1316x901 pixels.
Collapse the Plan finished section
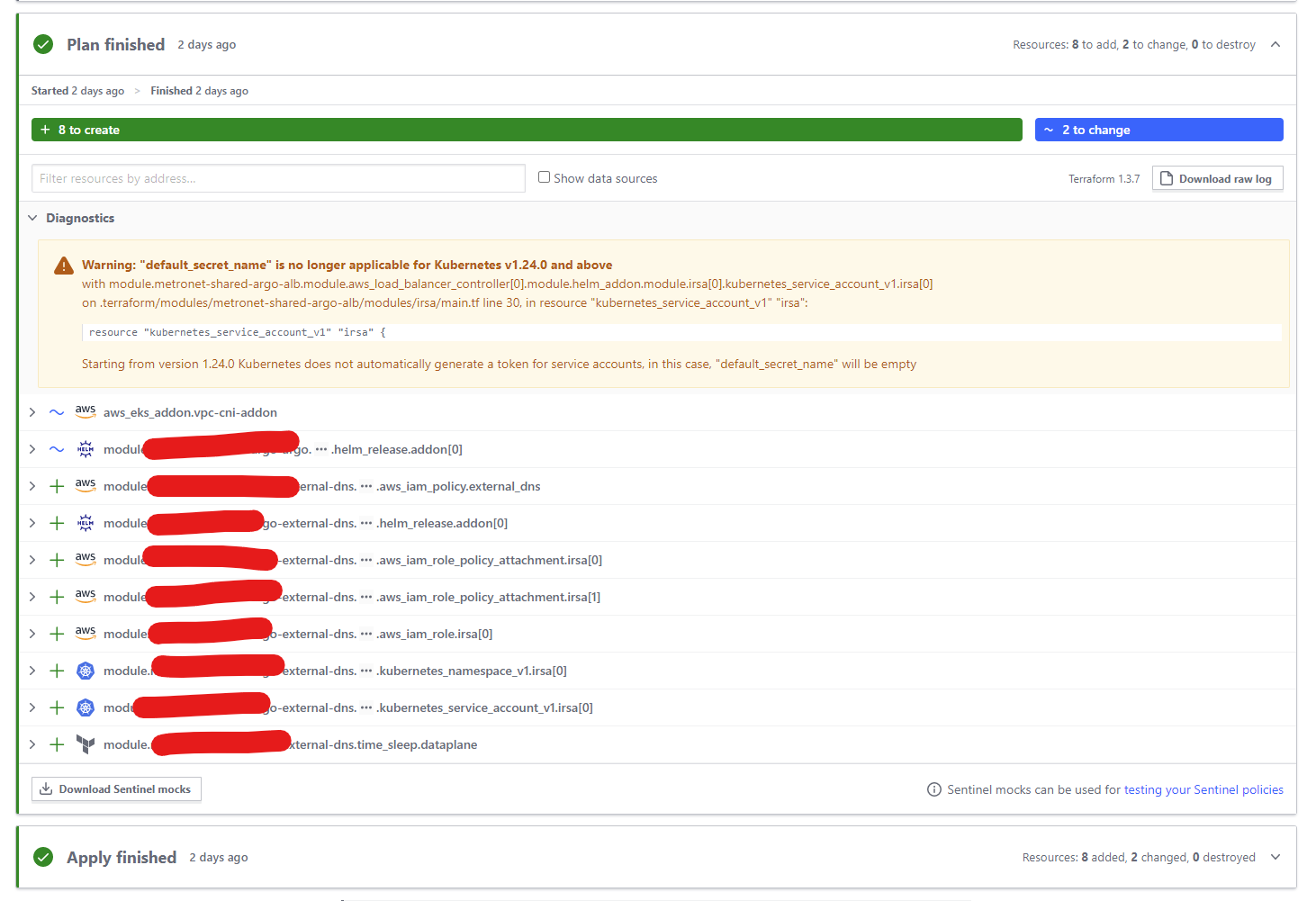[1275, 43]
